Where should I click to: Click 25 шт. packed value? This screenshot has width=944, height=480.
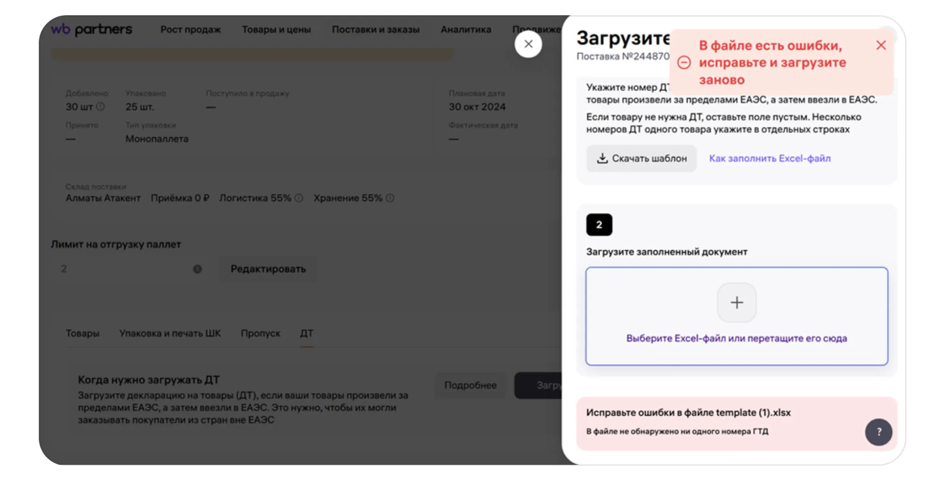[140, 107]
